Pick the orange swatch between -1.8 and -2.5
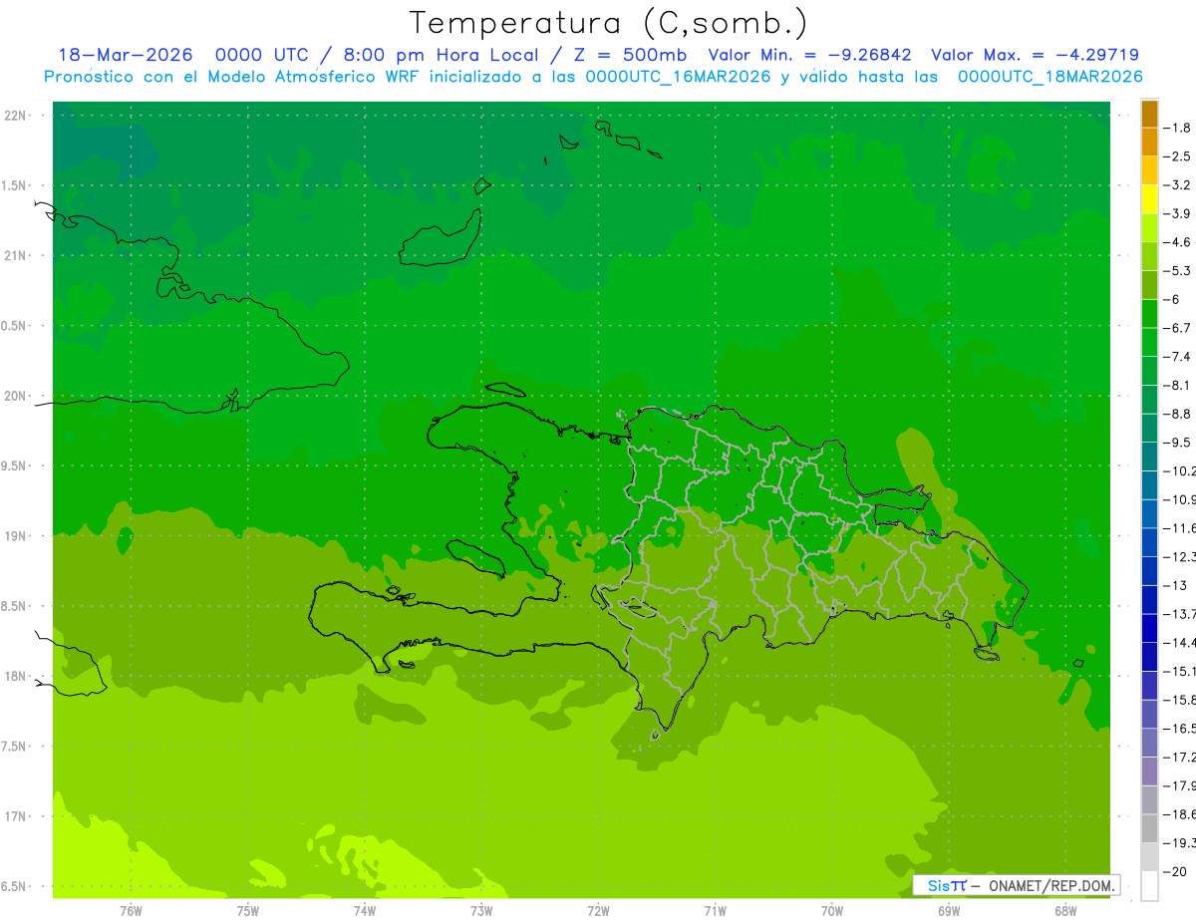Viewport: 1196px width, 924px height. coord(1149,143)
